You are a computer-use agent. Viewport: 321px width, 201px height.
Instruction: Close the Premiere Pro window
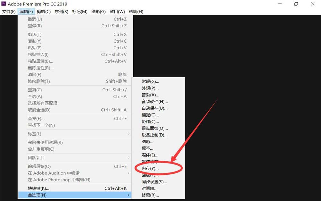click(312, 4)
